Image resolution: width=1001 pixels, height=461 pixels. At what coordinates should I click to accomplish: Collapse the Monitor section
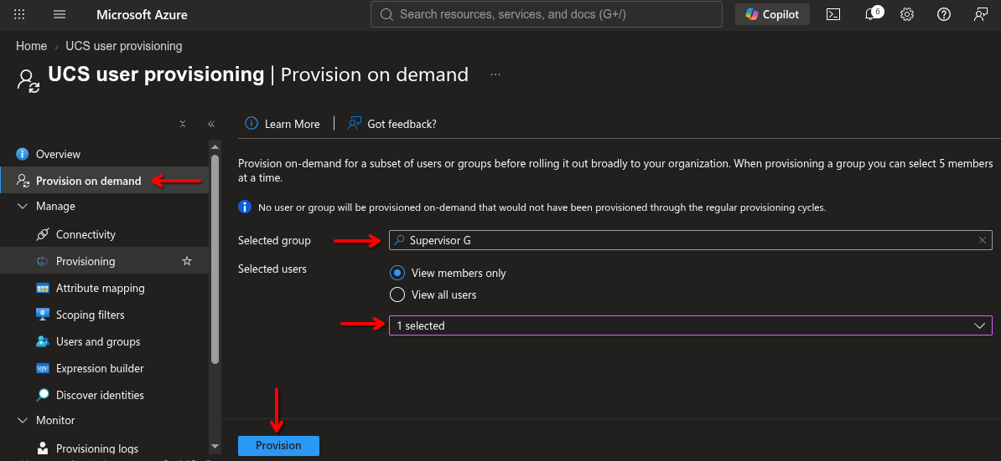pos(23,420)
